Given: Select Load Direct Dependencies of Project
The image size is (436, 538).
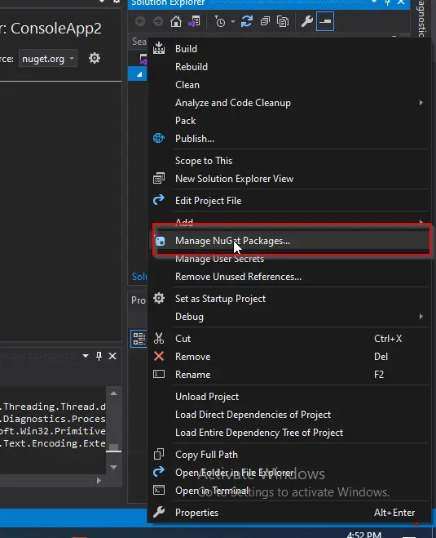Looking at the screenshot, I should [x=290, y=415].
